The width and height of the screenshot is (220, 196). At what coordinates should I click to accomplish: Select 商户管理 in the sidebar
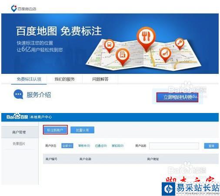coord(19,132)
